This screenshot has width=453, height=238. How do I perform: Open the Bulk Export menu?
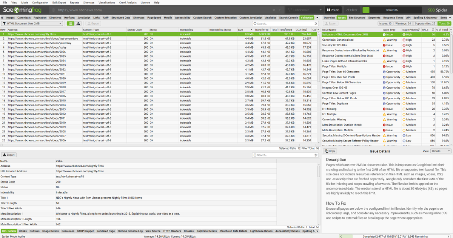point(59,3)
